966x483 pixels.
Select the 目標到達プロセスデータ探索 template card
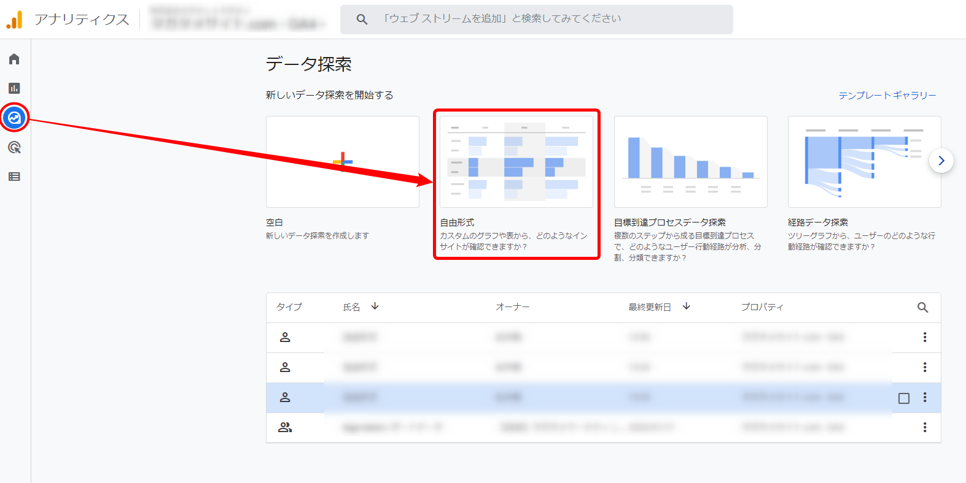click(691, 162)
